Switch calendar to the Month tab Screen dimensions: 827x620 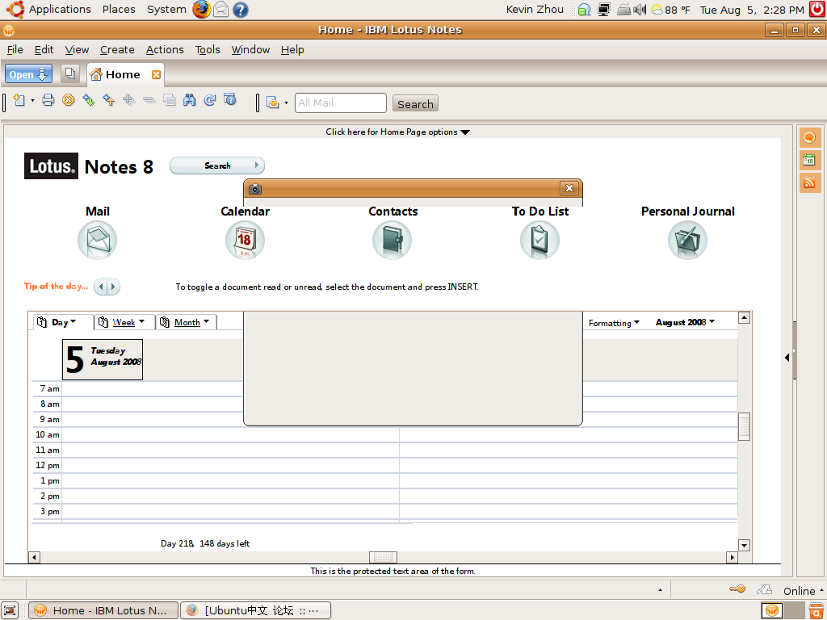(x=187, y=322)
